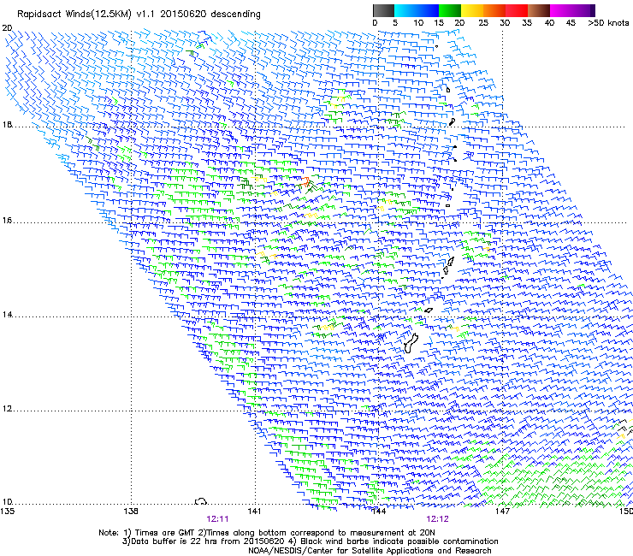Click the magenta 40-45 knots legend segment

561,10
